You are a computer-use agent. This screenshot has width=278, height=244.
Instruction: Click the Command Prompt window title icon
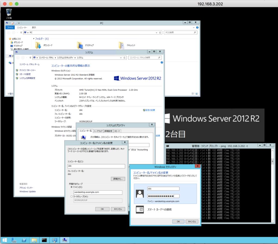pyautogui.click(x=168, y=146)
